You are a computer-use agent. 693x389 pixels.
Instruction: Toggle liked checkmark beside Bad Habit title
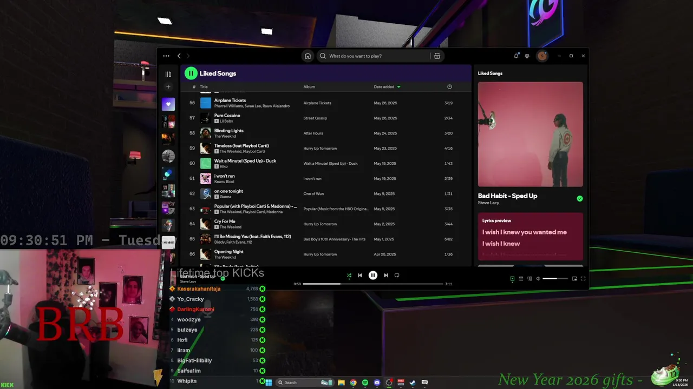pos(580,199)
